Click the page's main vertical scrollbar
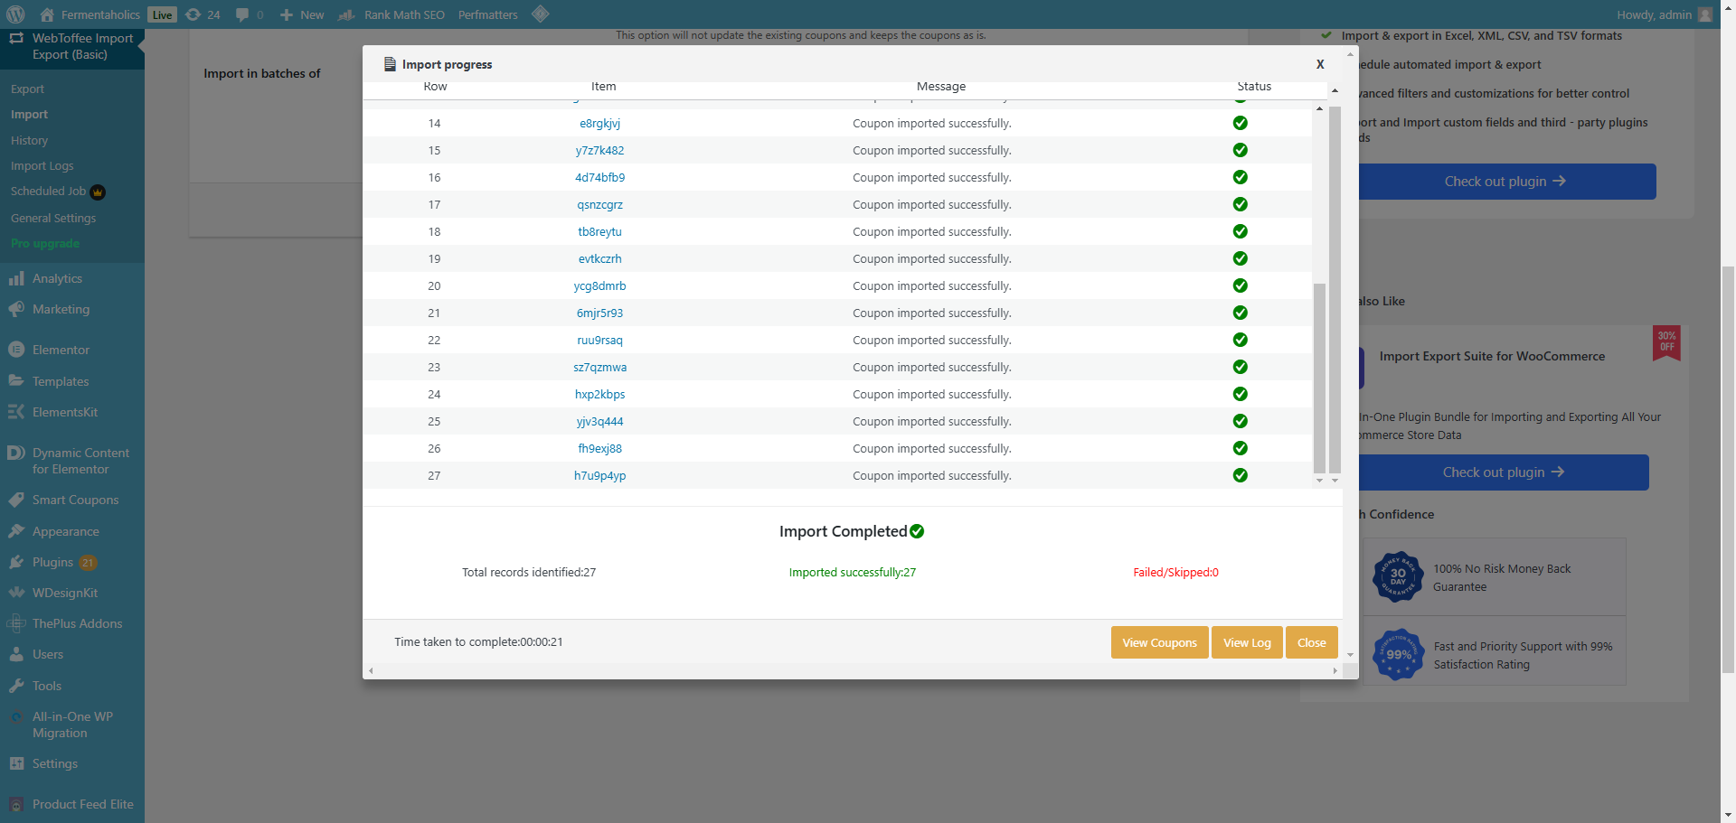The height and width of the screenshot is (823, 1736). [x=1728, y=470]
